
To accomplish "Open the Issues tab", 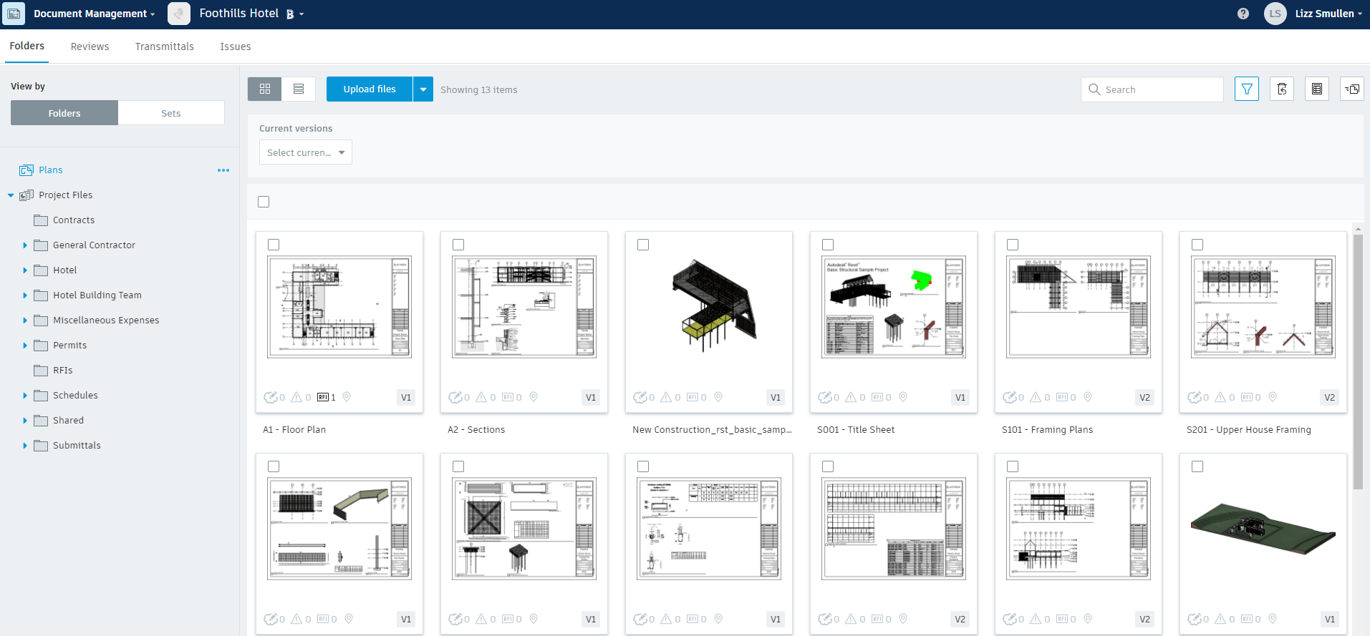I will 236,47.
